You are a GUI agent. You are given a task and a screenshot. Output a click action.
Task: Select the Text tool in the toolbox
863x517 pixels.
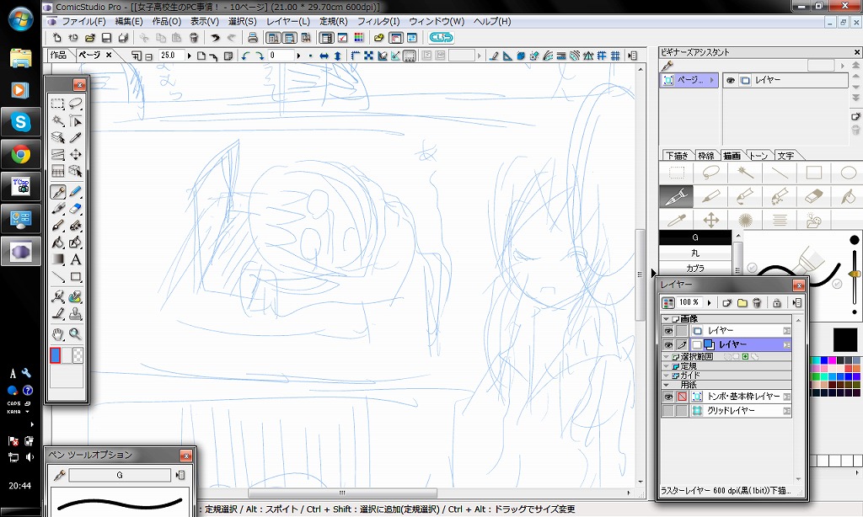click(76, 259)
